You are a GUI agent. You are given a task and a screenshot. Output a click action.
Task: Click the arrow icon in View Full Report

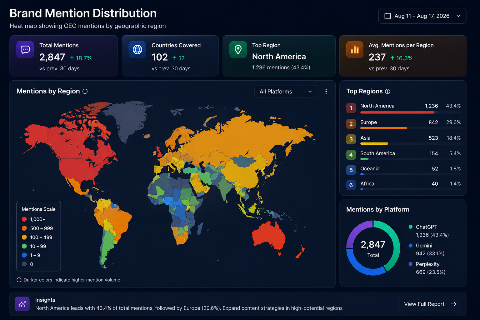click(454, 304)
